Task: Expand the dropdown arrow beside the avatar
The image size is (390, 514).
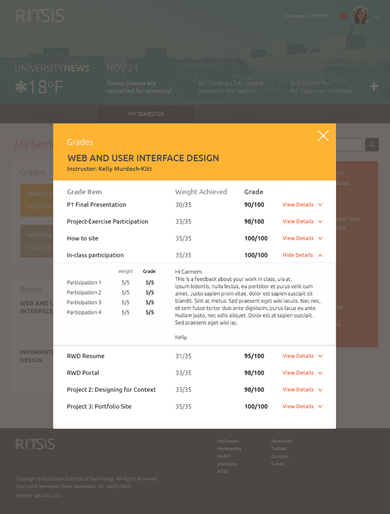Action: [376, 17]
